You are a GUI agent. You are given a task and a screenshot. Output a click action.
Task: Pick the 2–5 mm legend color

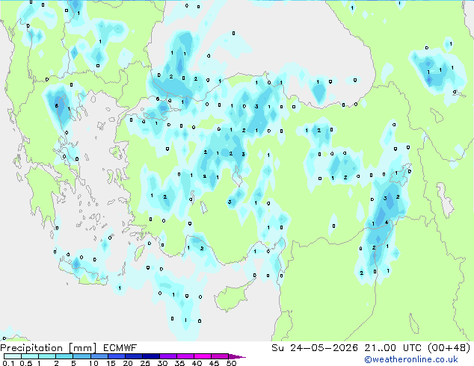click(x=64, y=356)
